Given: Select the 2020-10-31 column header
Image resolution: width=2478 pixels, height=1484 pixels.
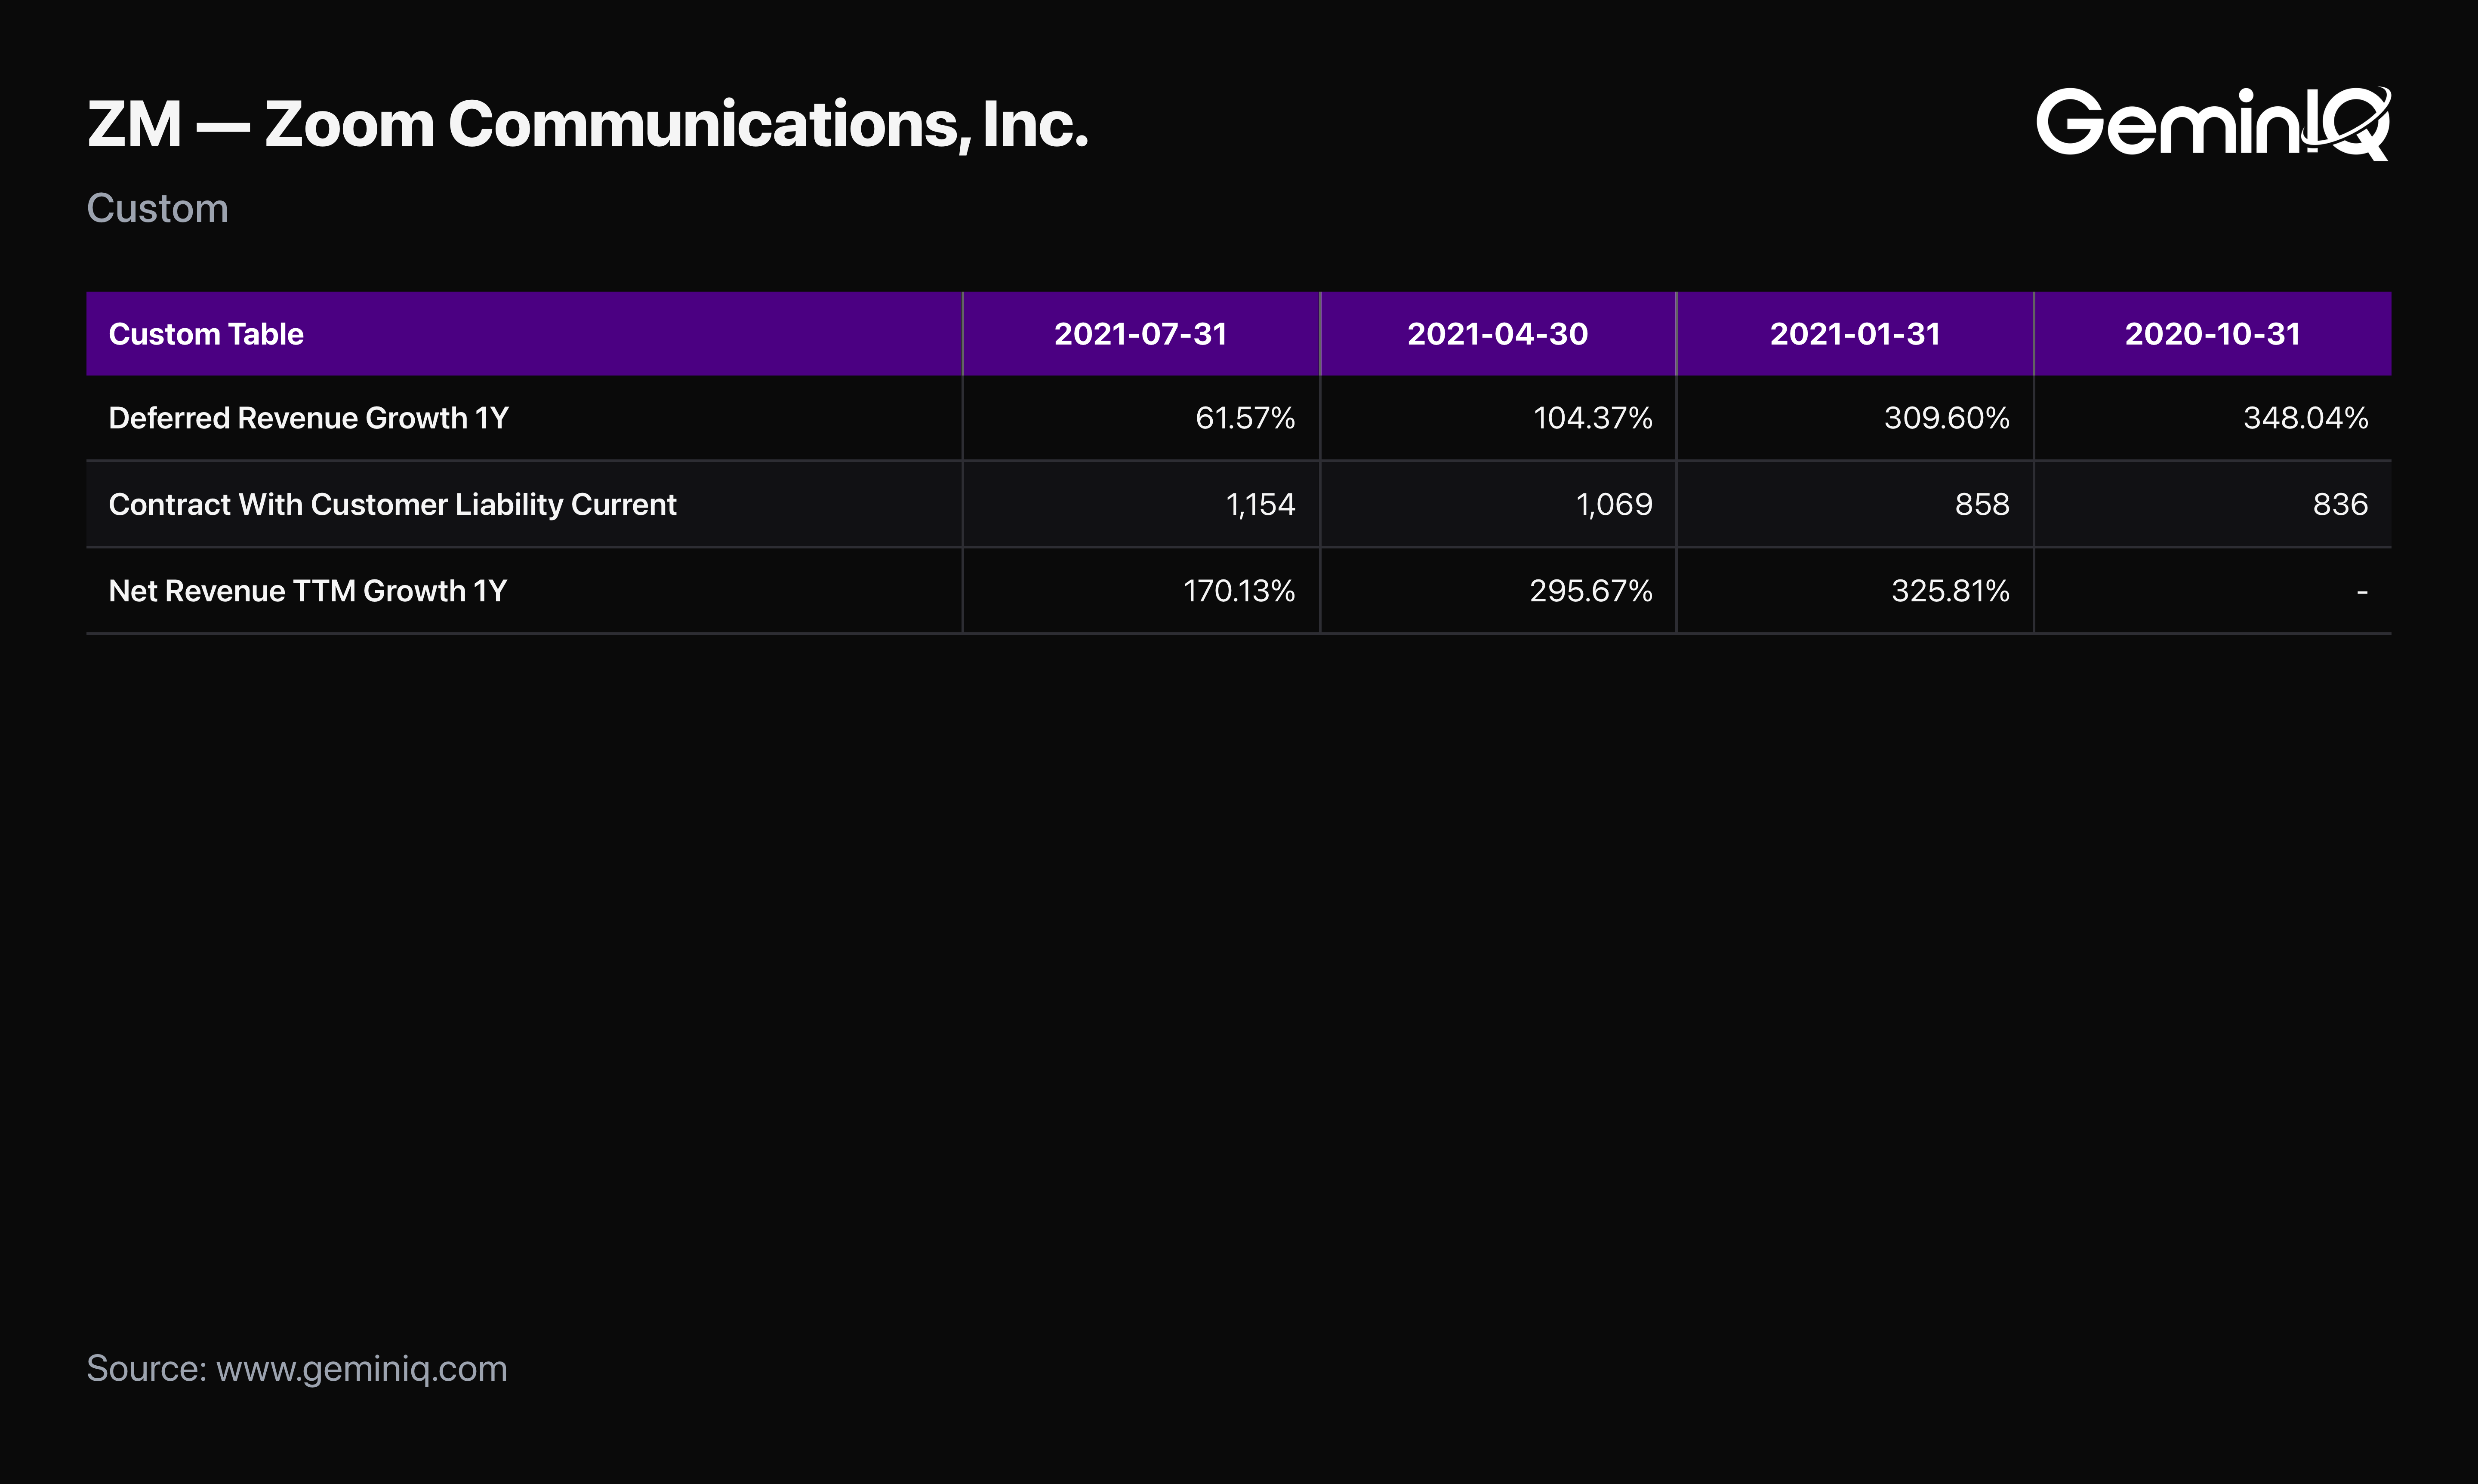Looking at the screenshot, I should click(x=2213, y=334).
